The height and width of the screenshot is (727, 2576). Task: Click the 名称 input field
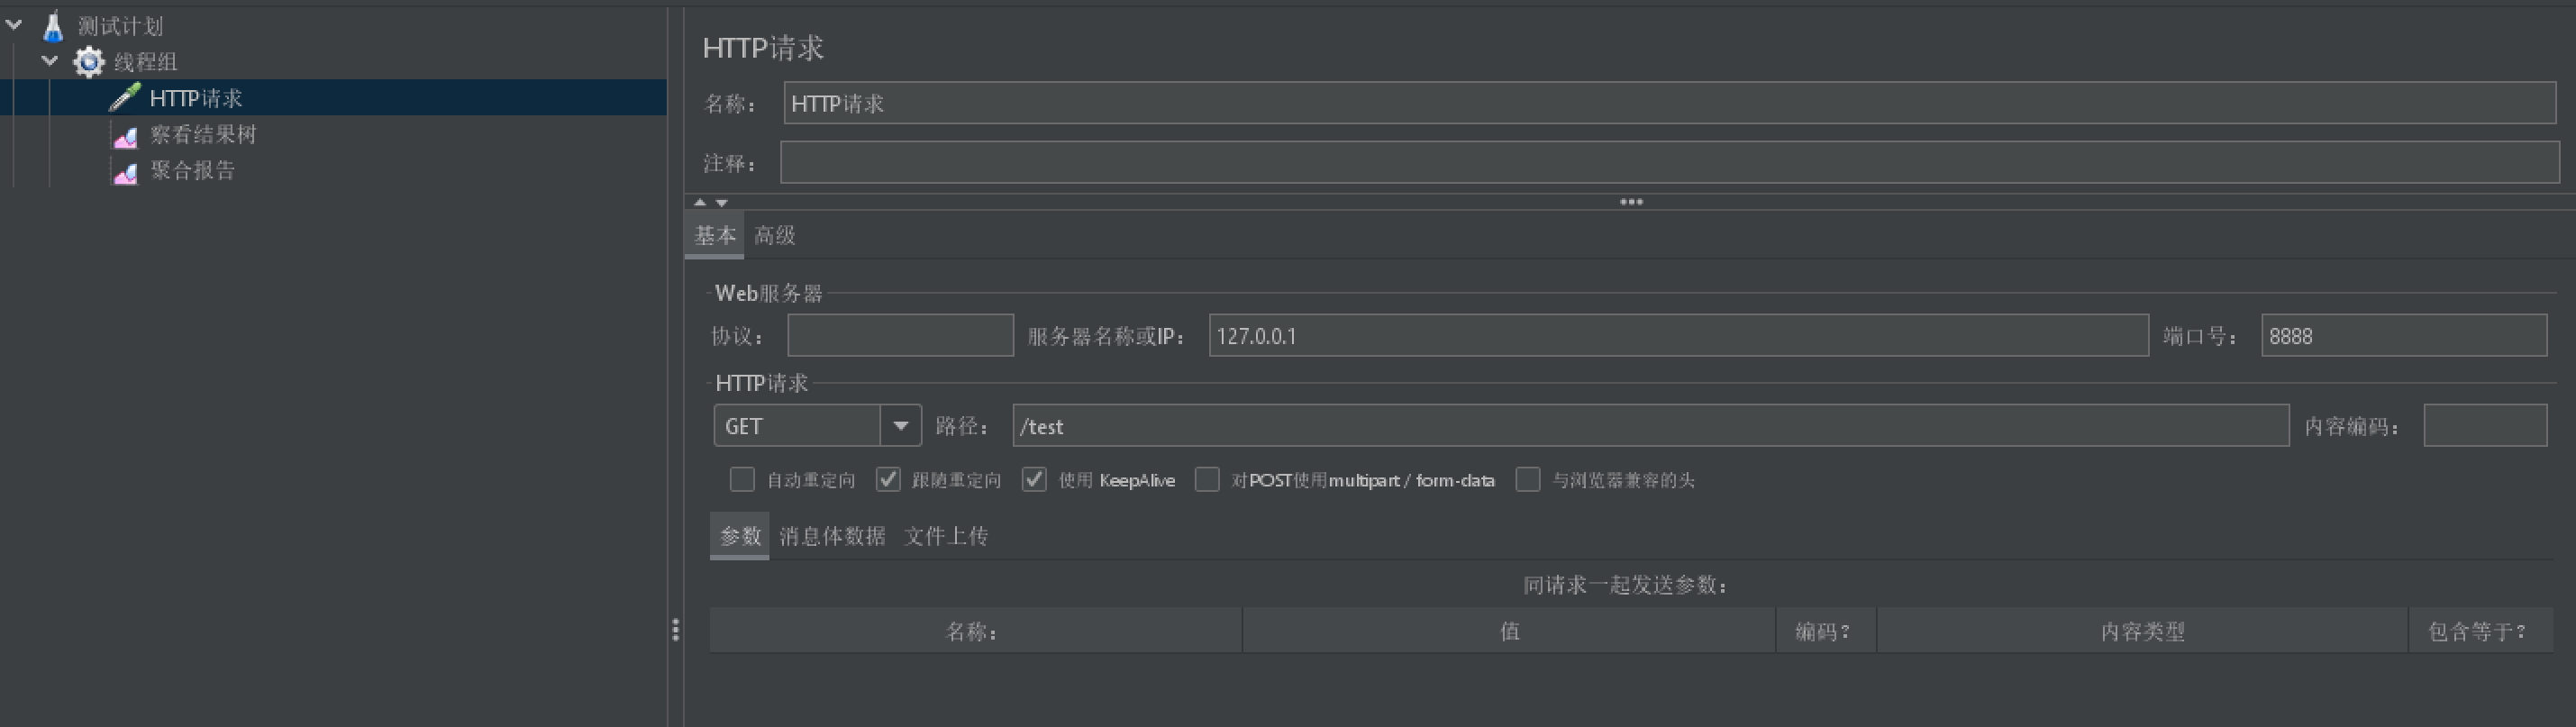pyautogui.click(x=1669, y=103)
